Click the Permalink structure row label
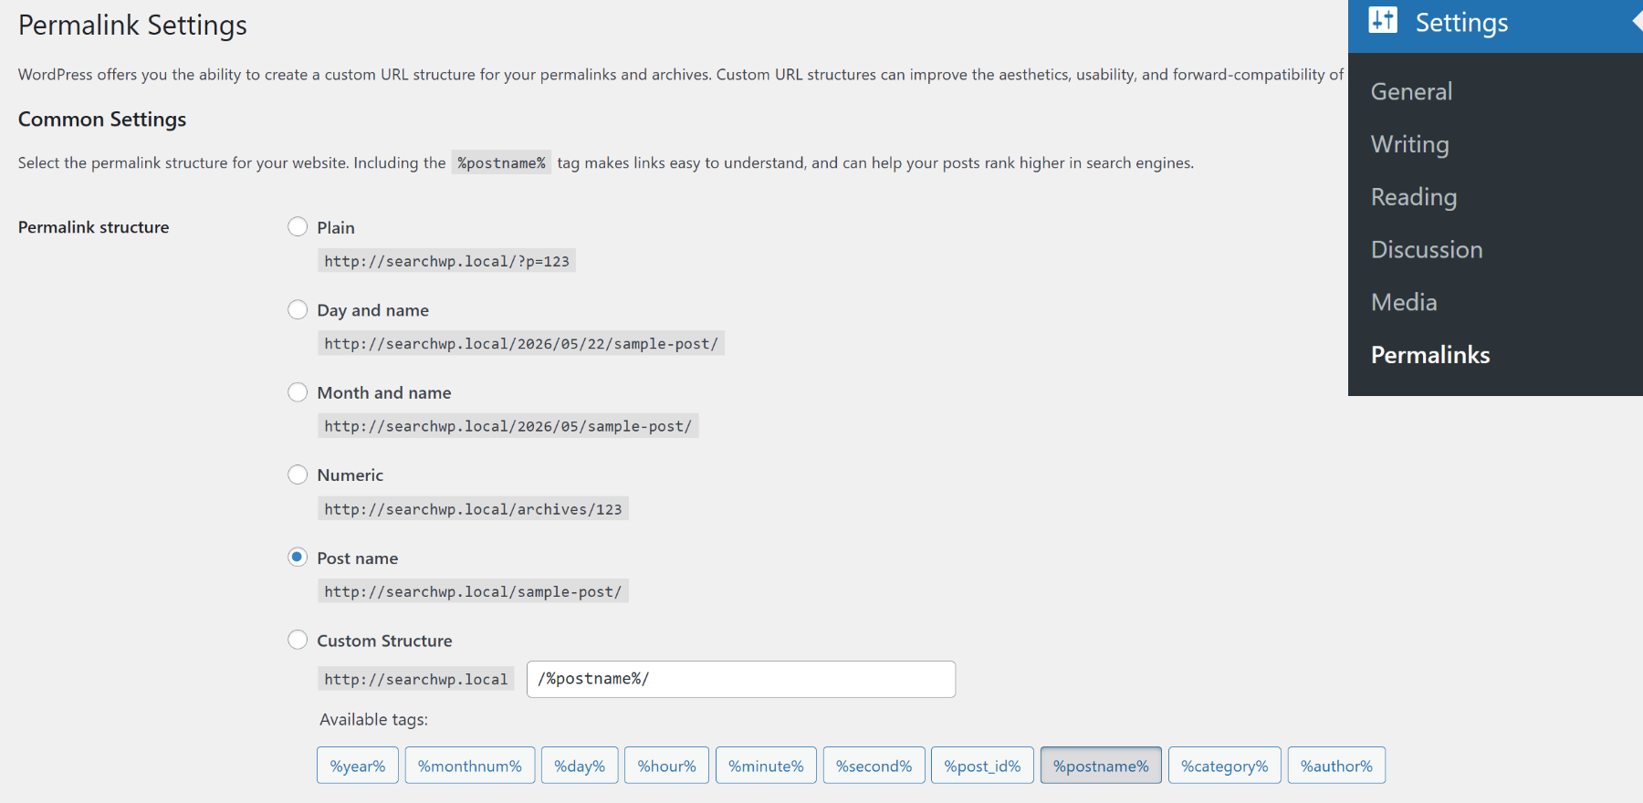1643x803 pixels. tap(93, 227)
